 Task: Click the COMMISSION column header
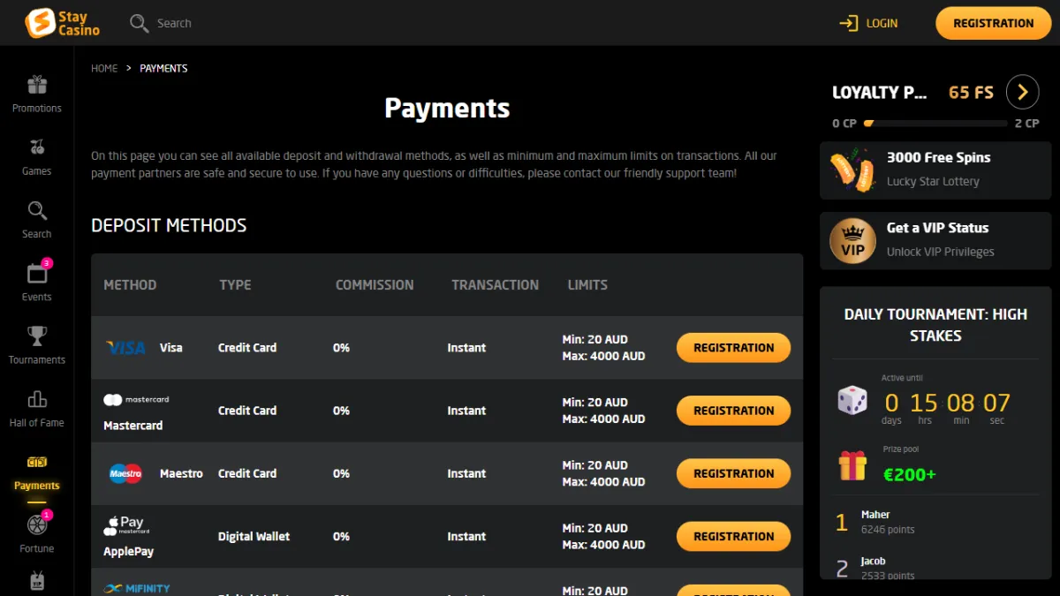375,285
